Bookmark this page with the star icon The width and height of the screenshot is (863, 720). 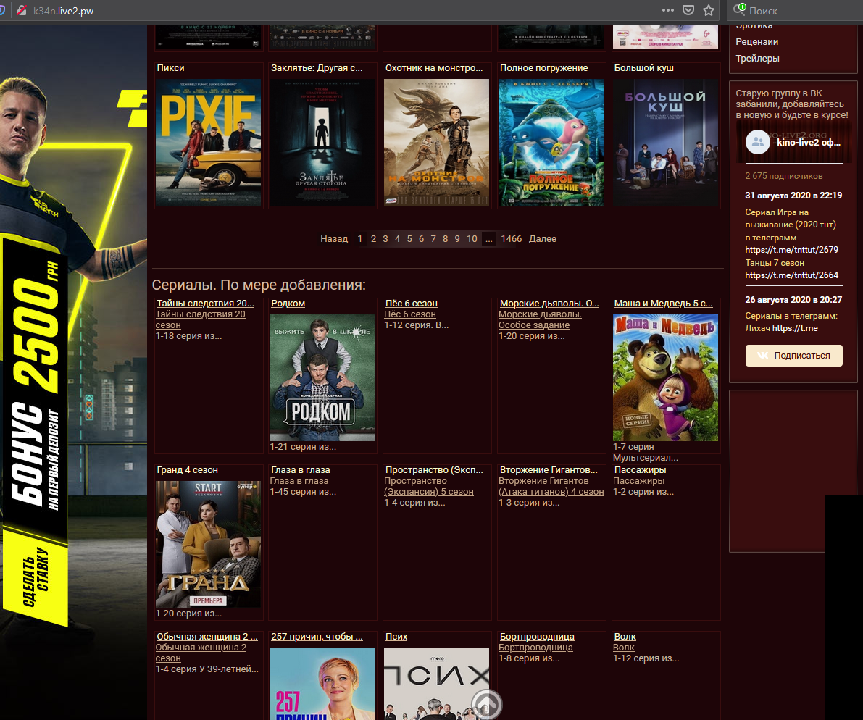tap(709, 10)
